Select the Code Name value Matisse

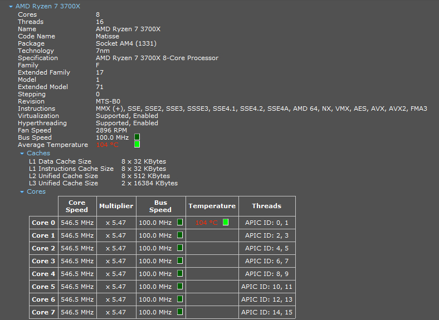coord(108,36)
